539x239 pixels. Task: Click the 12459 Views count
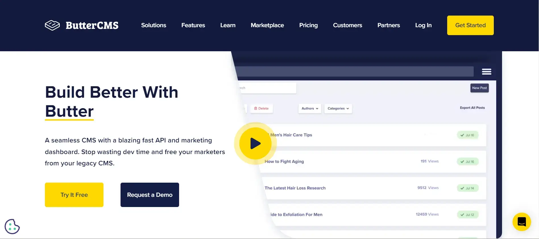click(x=427, y=214)
